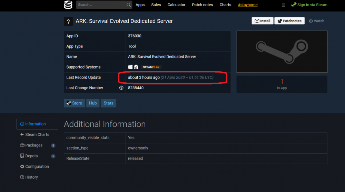Screen dimensions: 345x192
Task: Click the 'about 3 hours ago' timestamp
Action: (144, 78)
